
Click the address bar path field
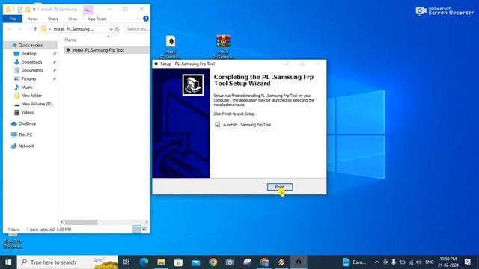click(x=75, y=29)
